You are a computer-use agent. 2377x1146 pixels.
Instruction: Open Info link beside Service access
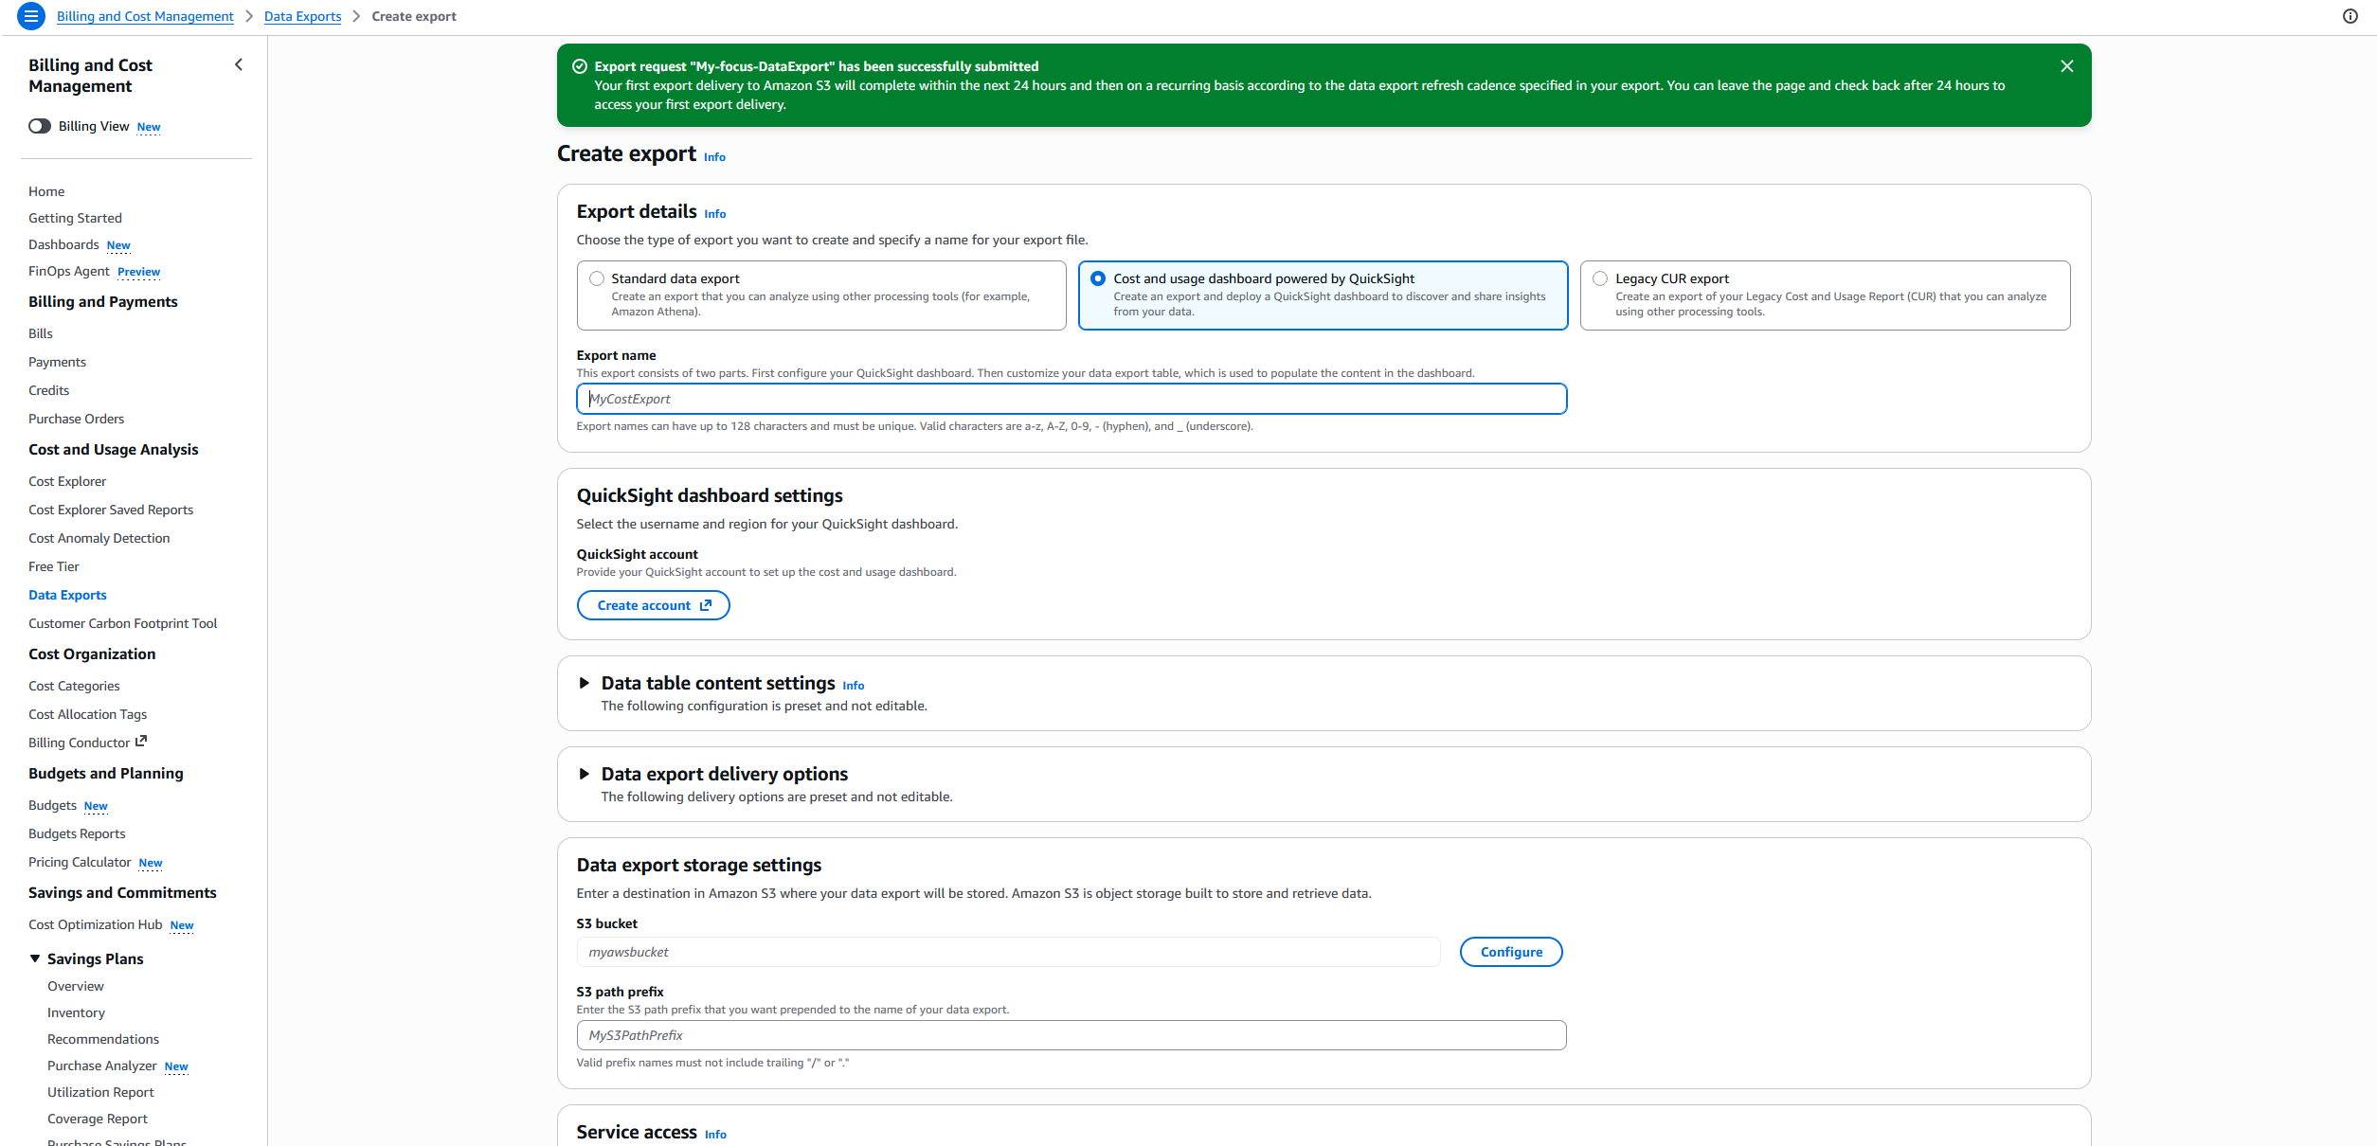[x=715, y=1135]
